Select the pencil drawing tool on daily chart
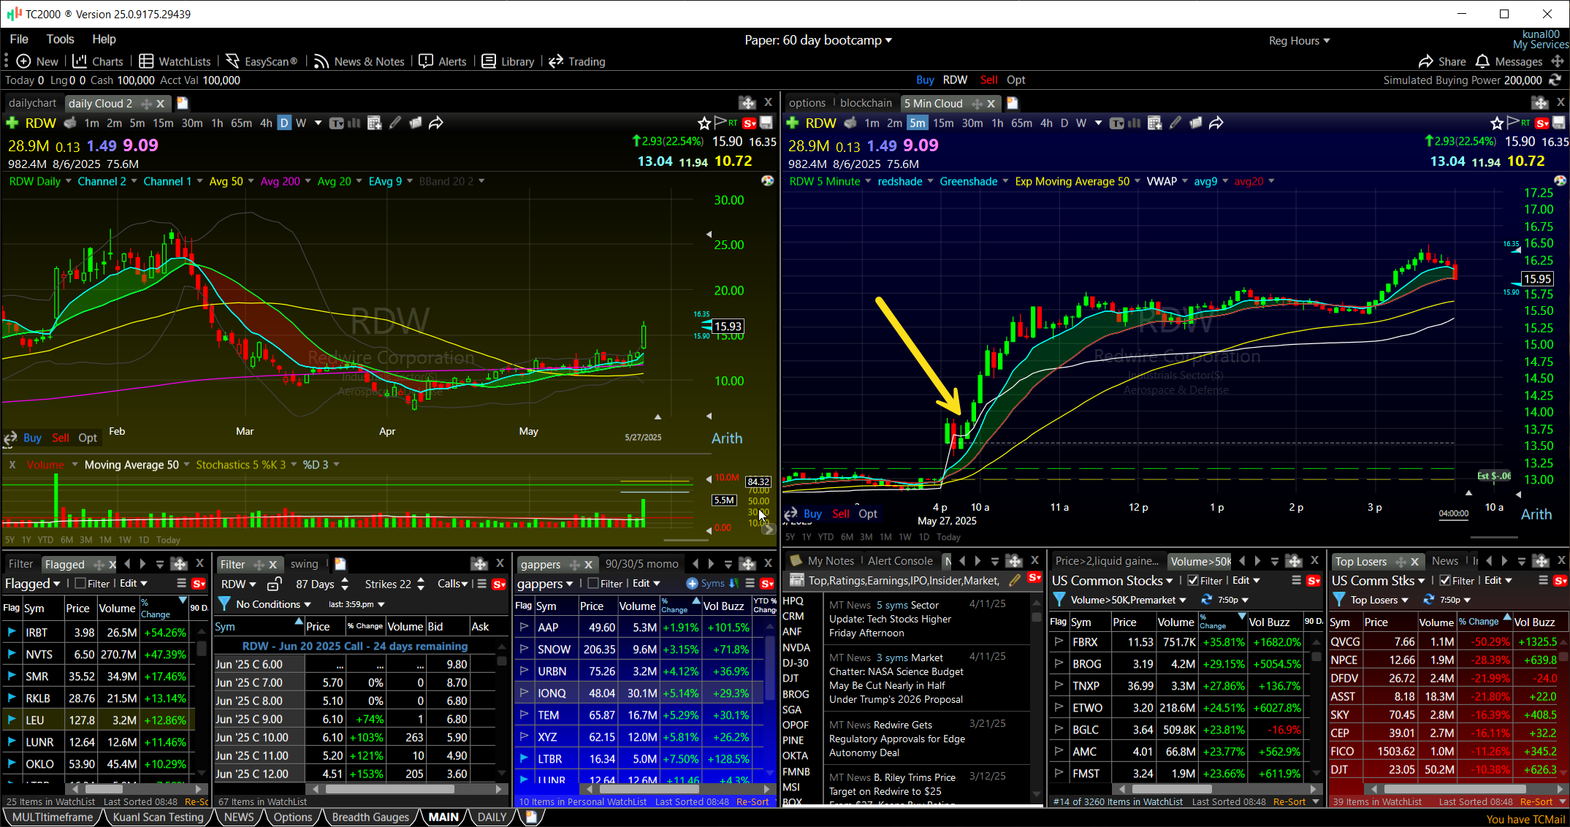Viewport: 1570px width, 827px height. pyautogui.click(x=395, y=123)
